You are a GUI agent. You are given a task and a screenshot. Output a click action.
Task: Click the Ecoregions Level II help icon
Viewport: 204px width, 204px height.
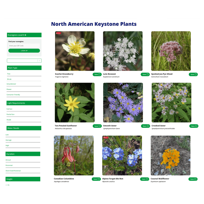pos(25,35)
